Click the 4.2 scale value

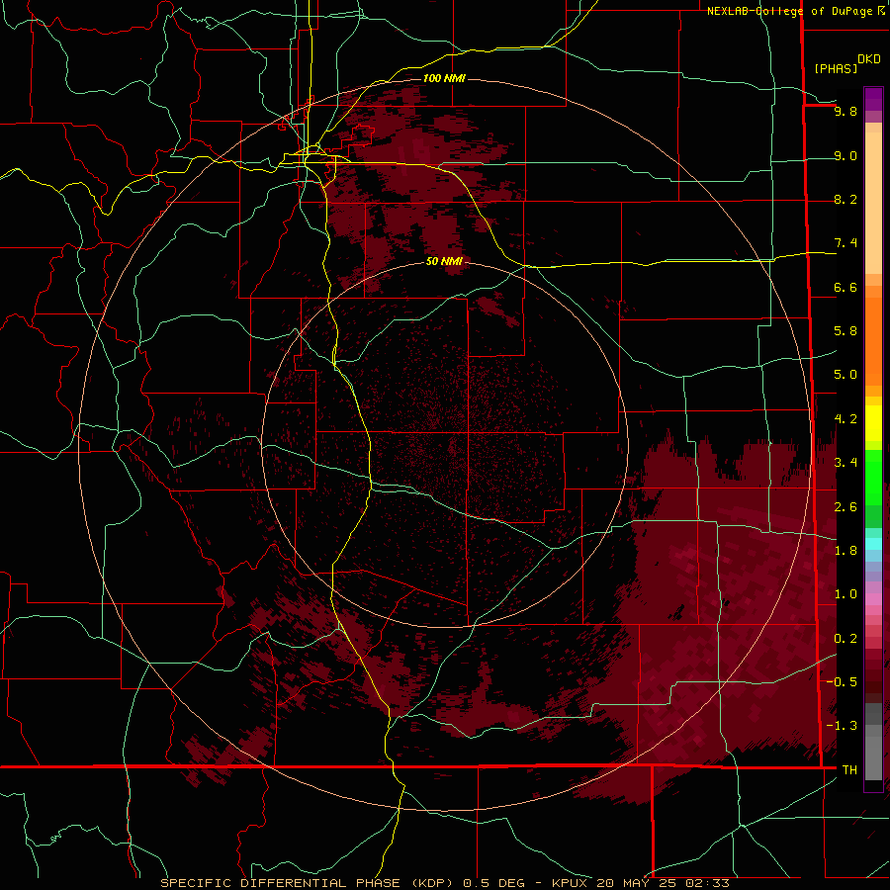pyautogui.click(x=845, y=419)
